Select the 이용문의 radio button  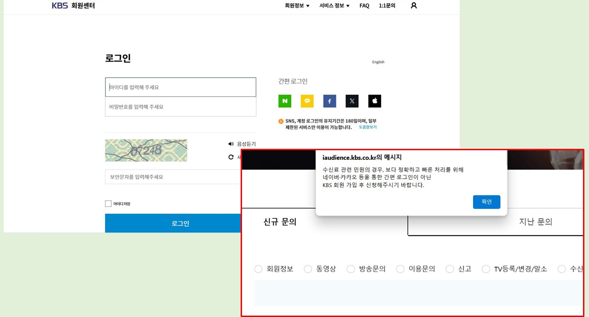click(x=400, y=269)
